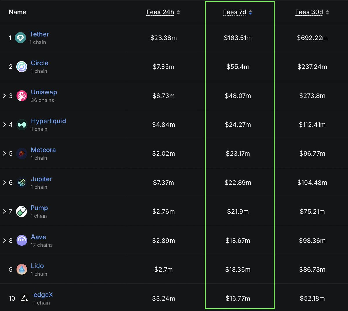The width and height of the screenshot is (348, 311).
Task: Click the Pump pill icon
Action: pos(21,212)
